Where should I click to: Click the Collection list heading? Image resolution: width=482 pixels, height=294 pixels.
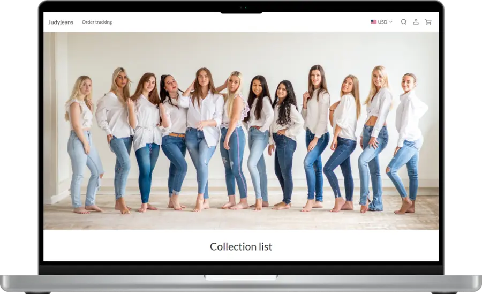[x=241, y=247]
